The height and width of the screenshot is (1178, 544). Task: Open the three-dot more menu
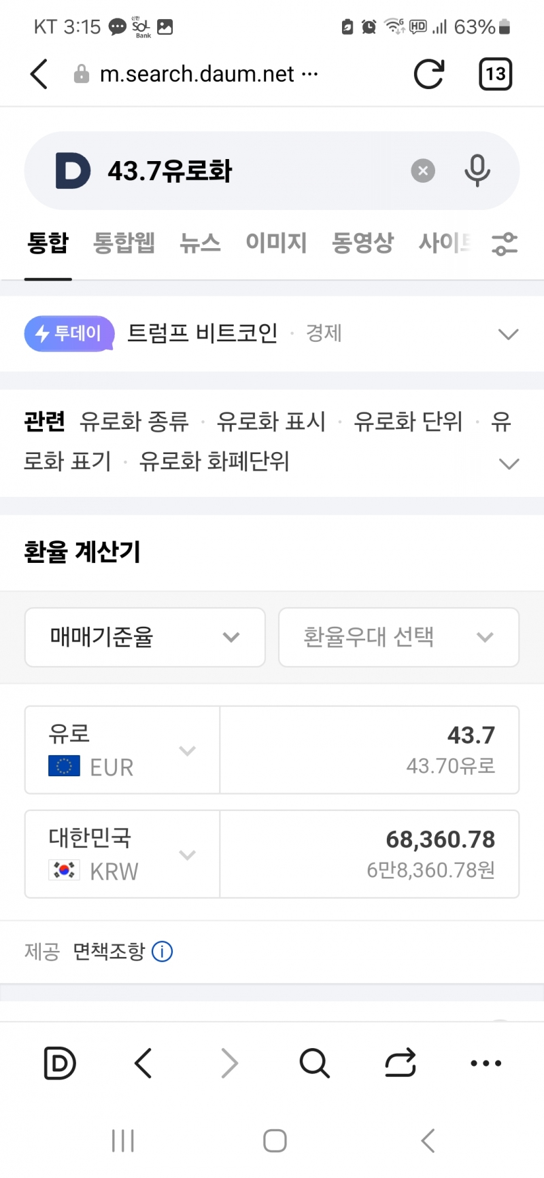point(486,1063)
